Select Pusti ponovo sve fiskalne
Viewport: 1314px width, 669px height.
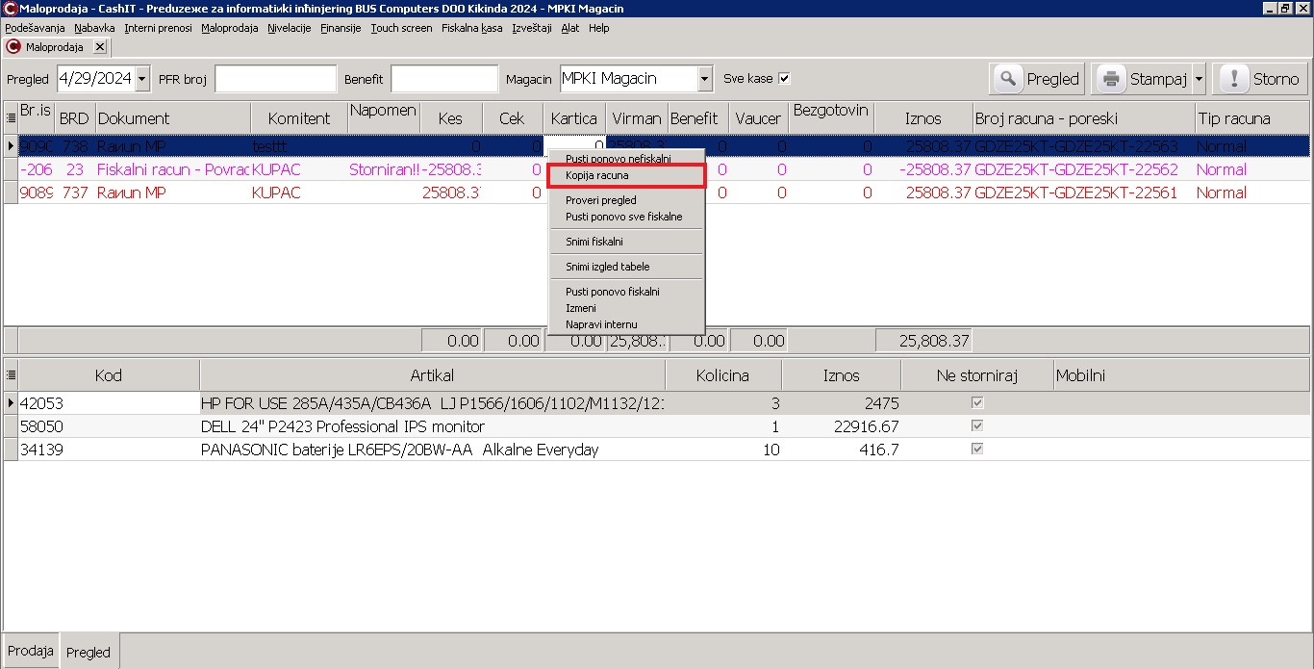click(x=626, y=217)
